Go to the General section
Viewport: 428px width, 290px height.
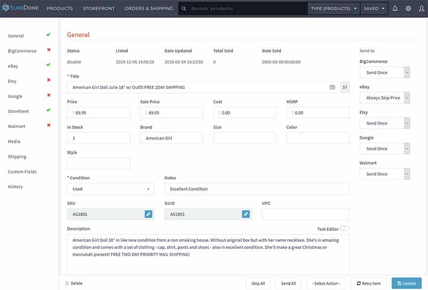[16, 36]
